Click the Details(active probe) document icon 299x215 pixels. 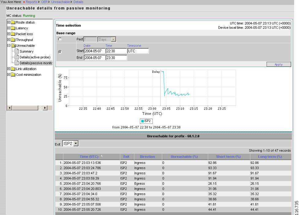[17, 57]
